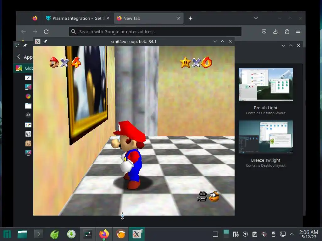
Task: Open the Icons grid sidebar icon
Action: pos(28,124)
